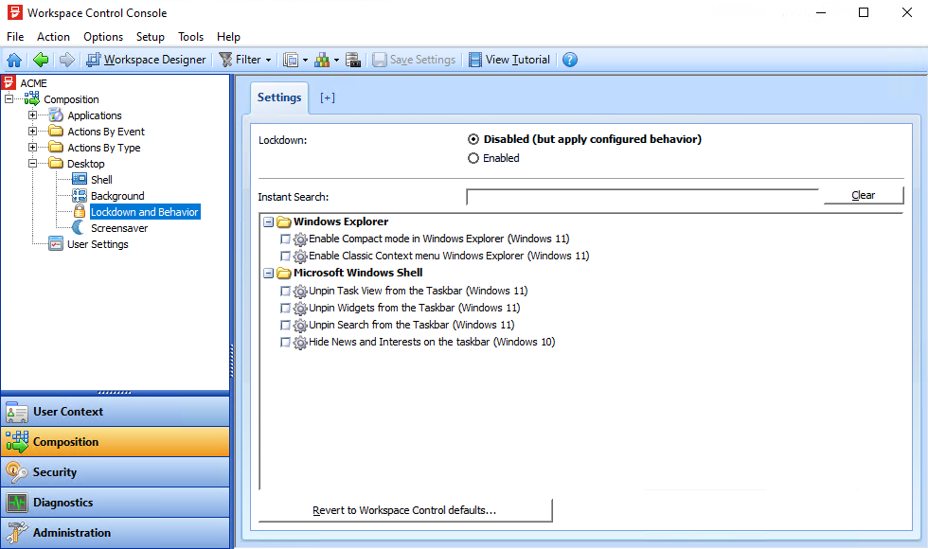Open the File menu

point(15,37)
